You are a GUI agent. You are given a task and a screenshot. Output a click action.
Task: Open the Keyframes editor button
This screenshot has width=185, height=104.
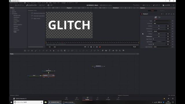tap(146, 5)
